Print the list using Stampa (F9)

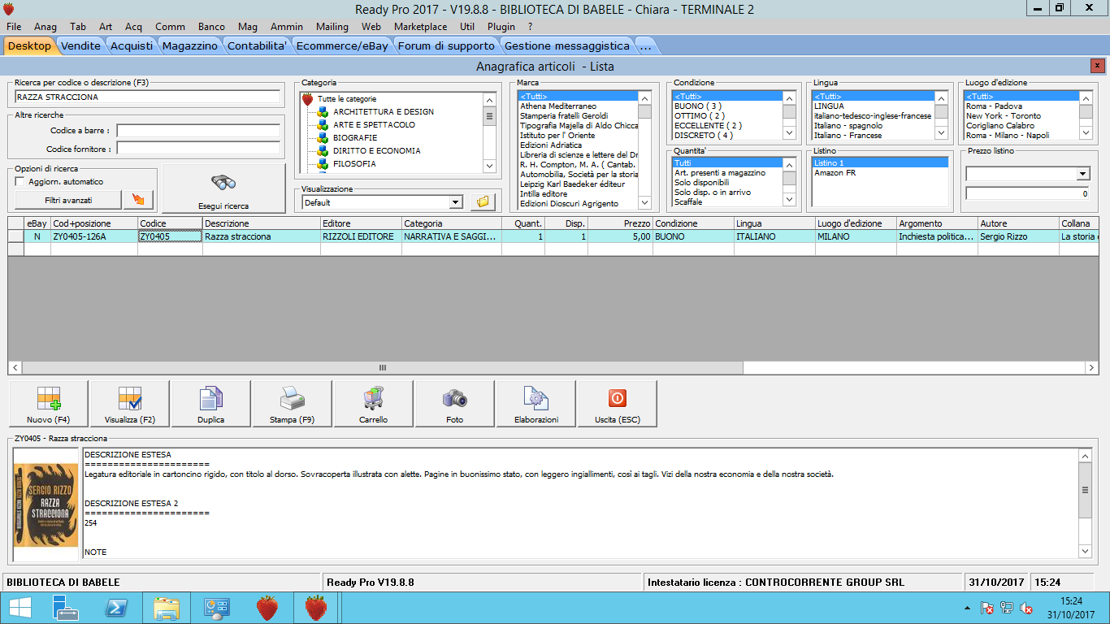point(293,404)
